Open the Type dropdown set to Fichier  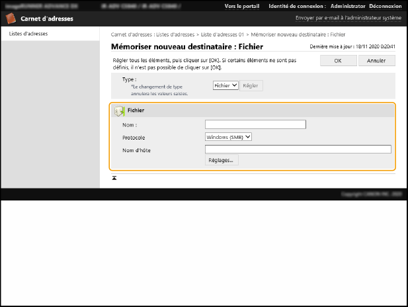(225, 85)
